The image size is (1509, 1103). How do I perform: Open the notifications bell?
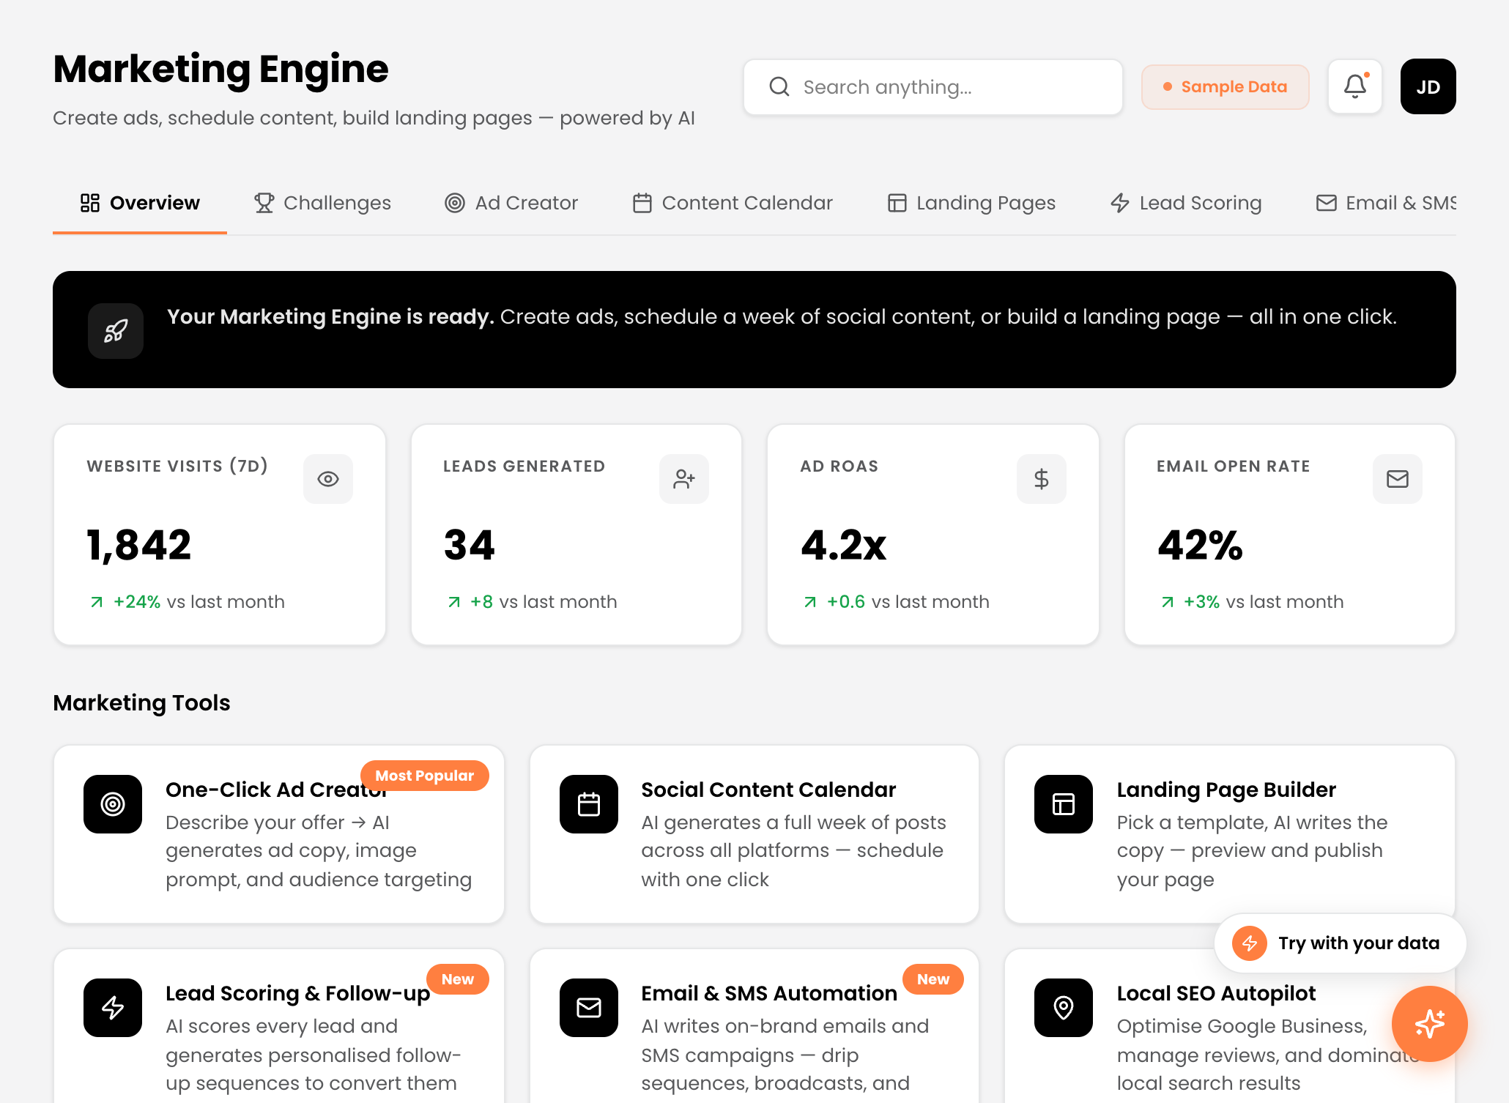pos(1354,86)
